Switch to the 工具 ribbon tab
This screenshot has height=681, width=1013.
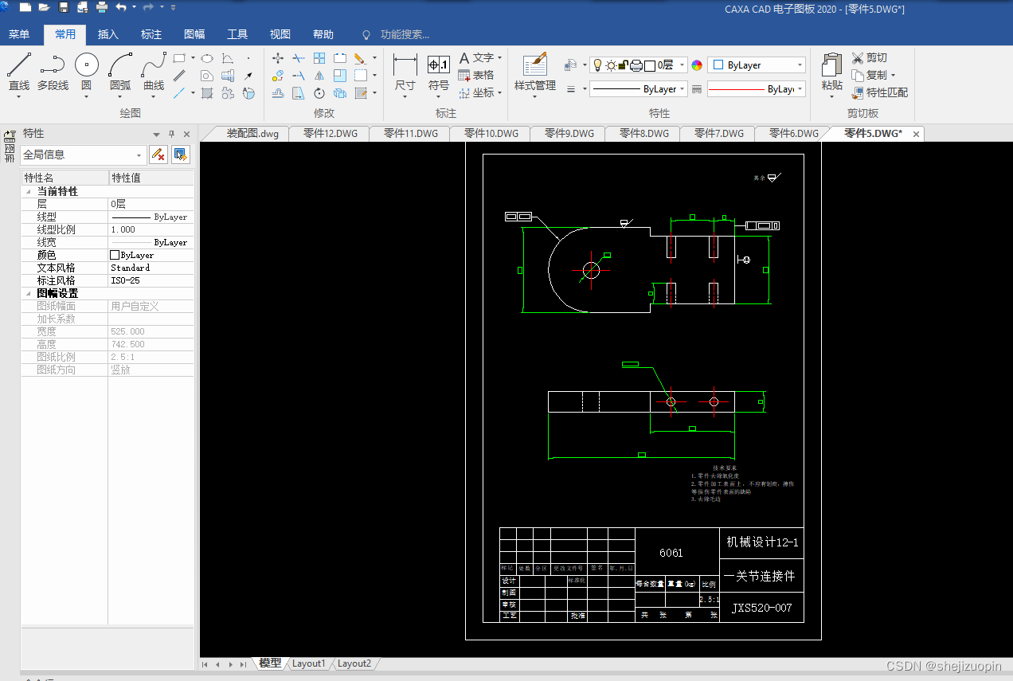(237, 34)
